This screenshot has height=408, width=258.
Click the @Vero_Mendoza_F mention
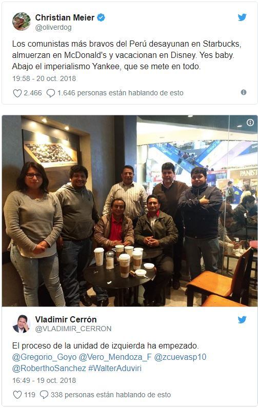pyautogui.click(x=115, y=357)
